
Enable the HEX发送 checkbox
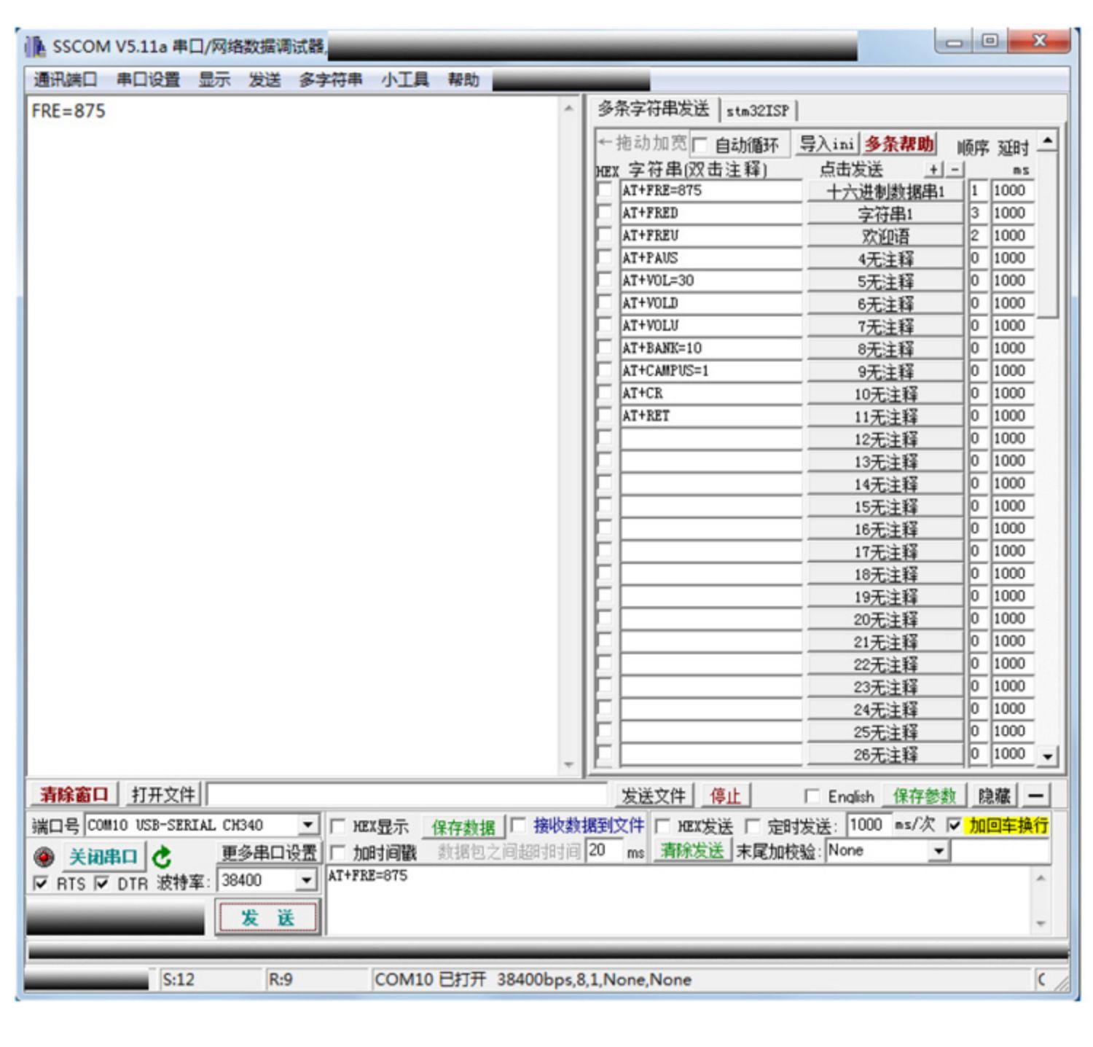(662, 826)
